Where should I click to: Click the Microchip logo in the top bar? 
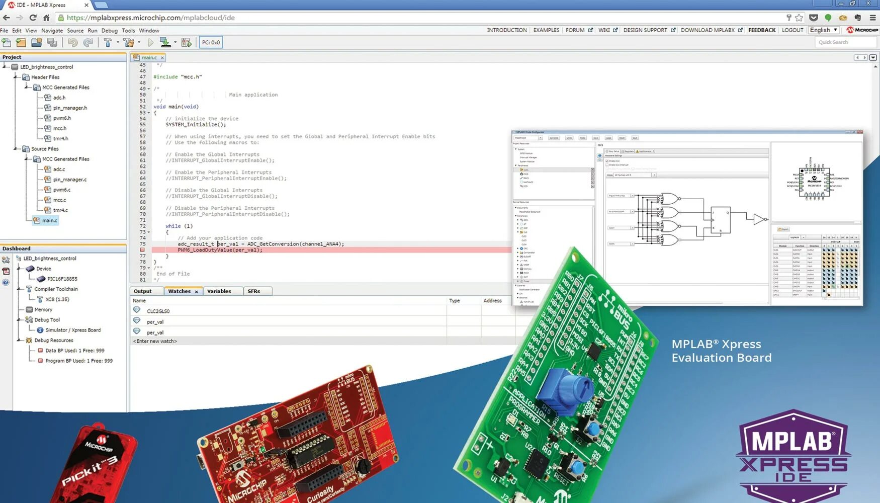tap(862, 30)
